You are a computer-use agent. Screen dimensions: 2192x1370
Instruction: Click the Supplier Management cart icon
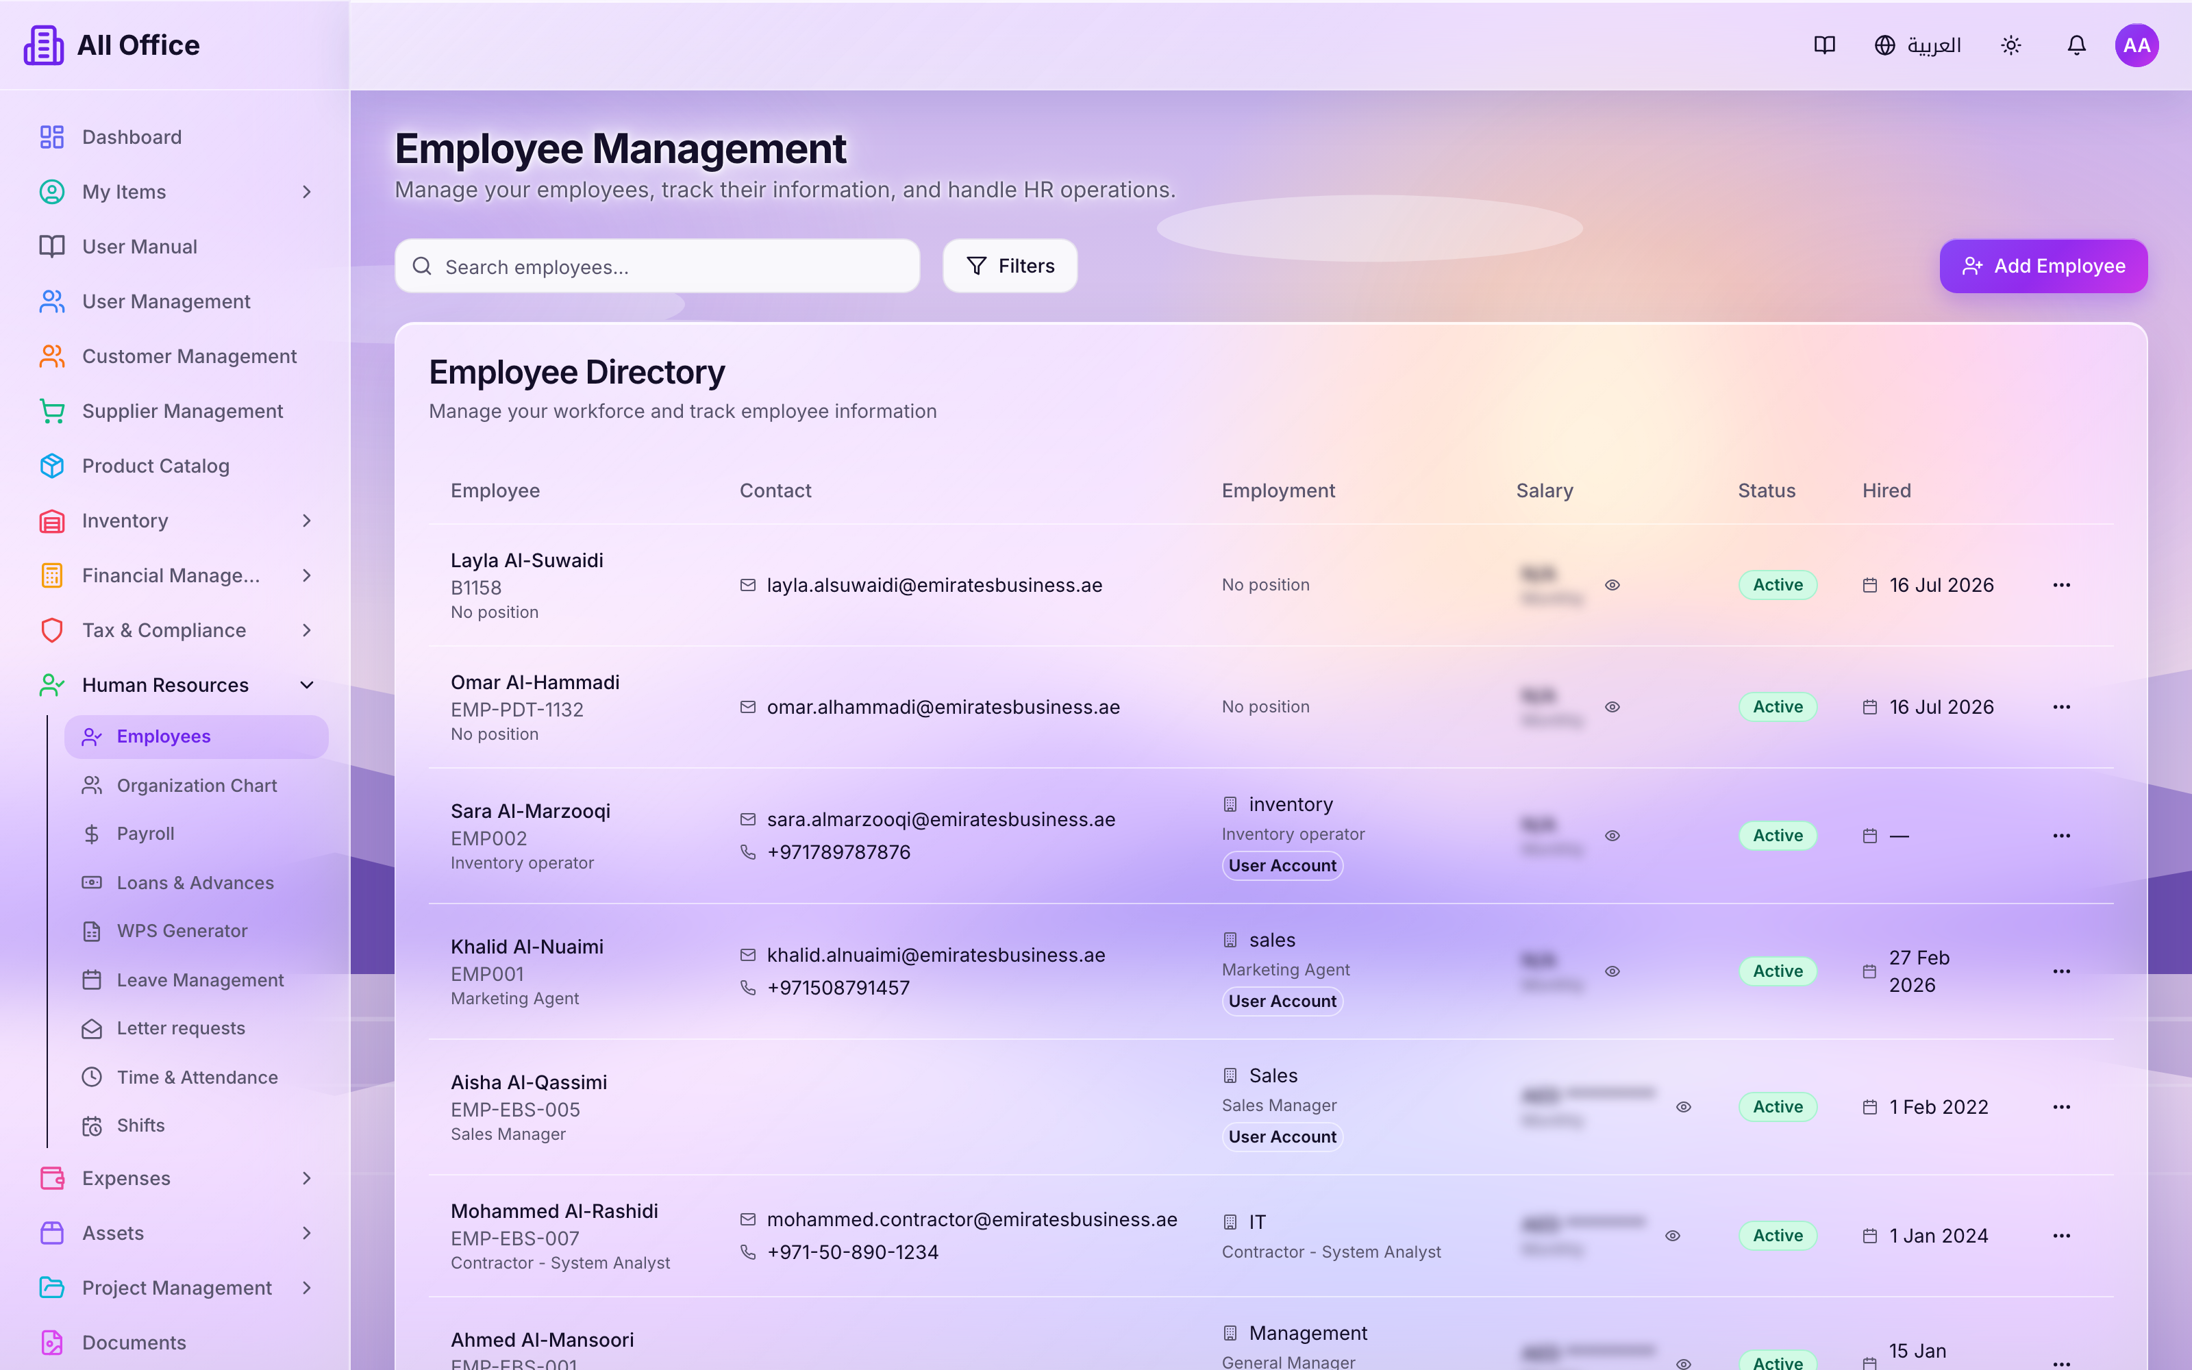(x=51, y=412)
